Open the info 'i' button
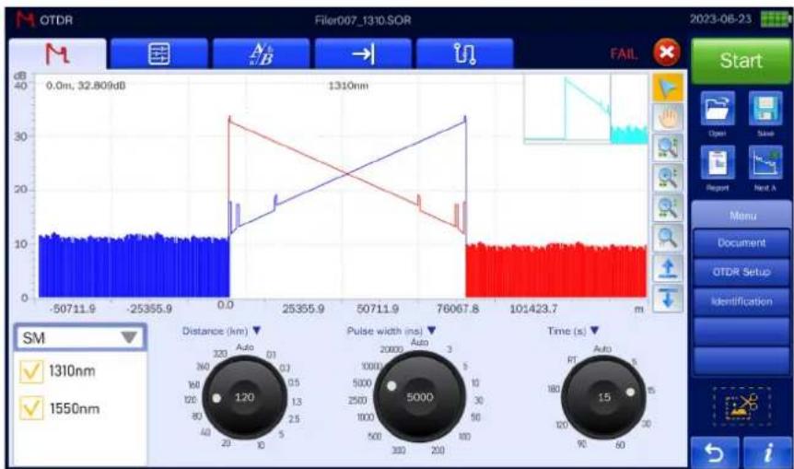 pos(767,452)
